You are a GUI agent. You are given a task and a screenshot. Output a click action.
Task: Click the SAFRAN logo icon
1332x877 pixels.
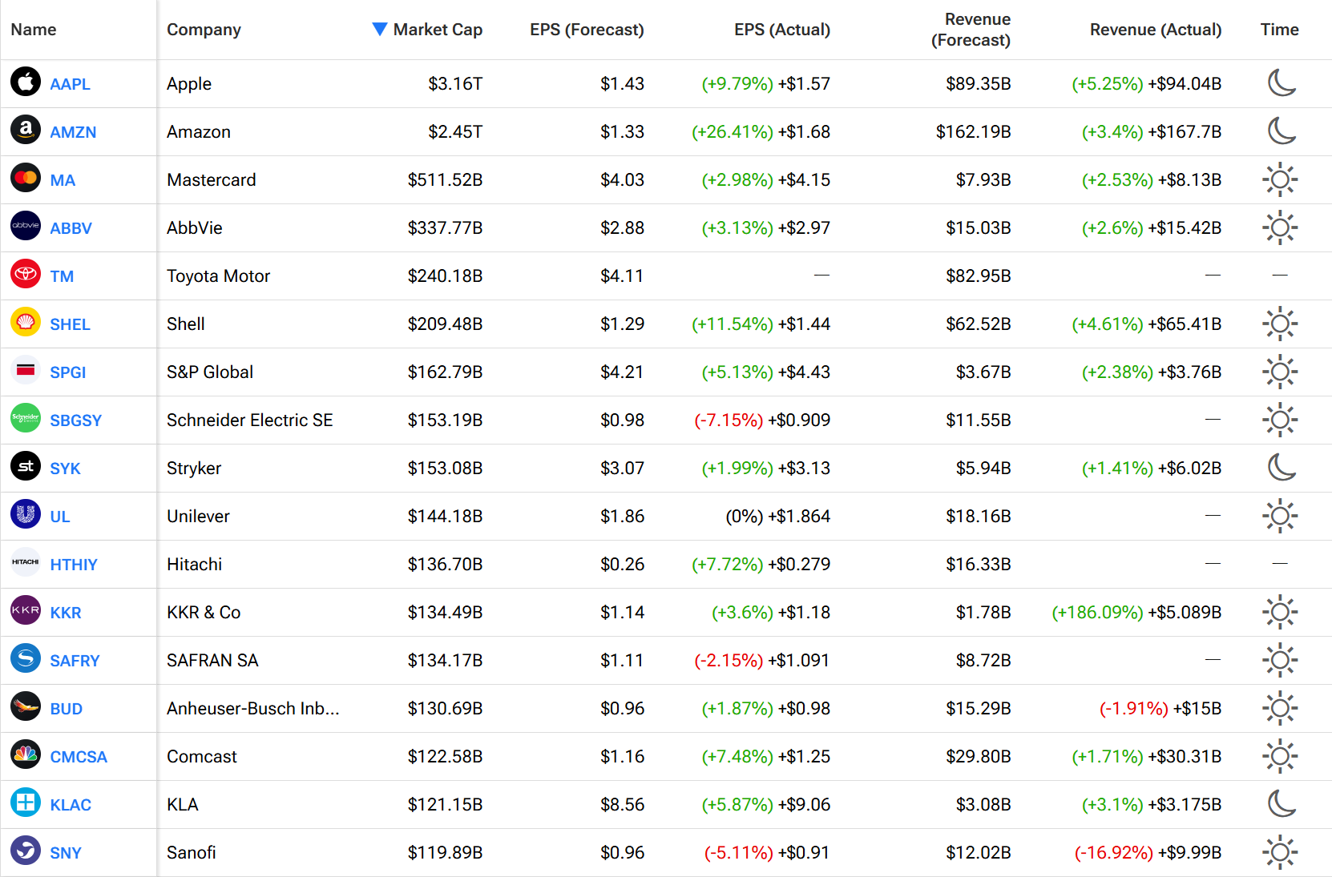point(26,658)
